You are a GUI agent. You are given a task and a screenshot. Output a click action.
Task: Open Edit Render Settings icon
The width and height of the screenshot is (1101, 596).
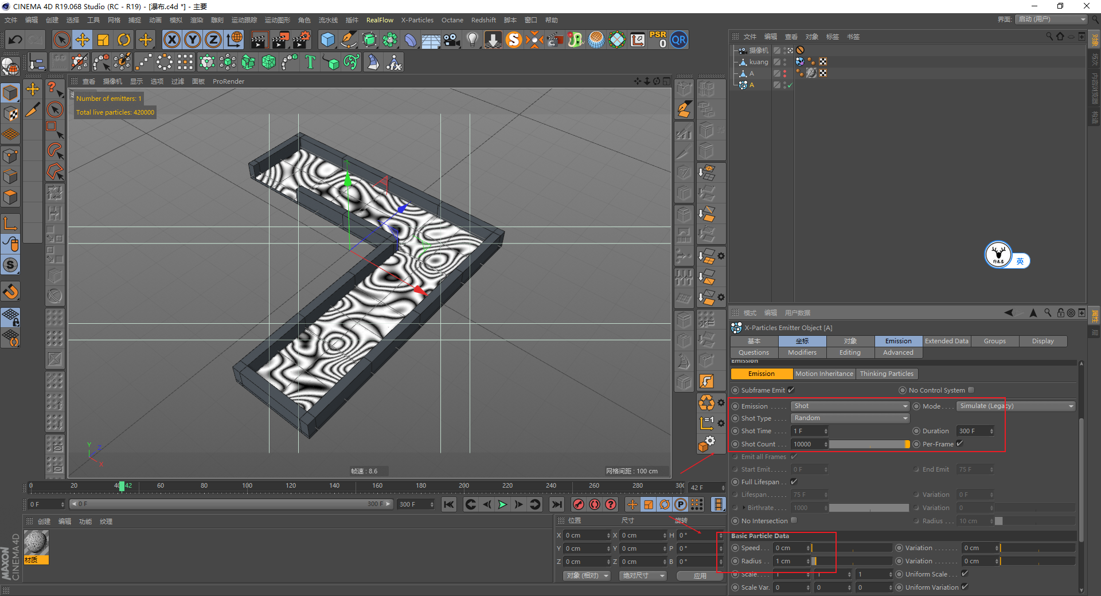301,40
